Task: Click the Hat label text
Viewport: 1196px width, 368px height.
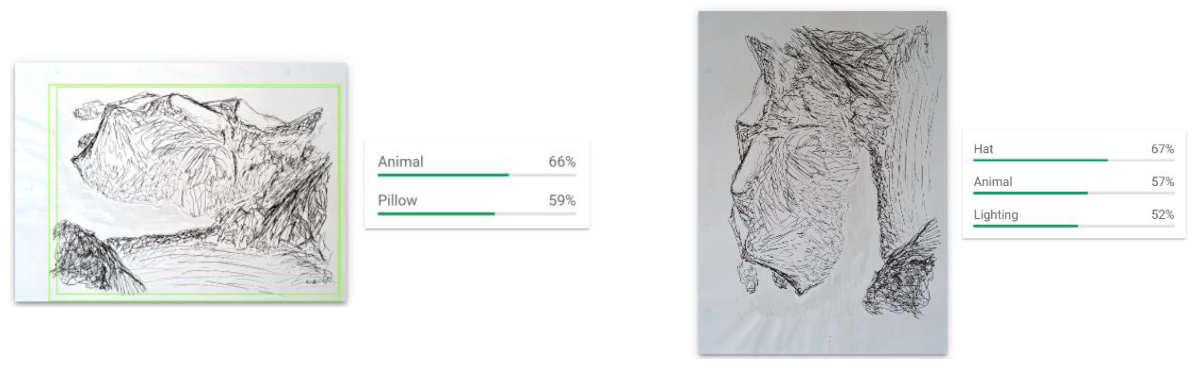Action: (x=983, y=149)
